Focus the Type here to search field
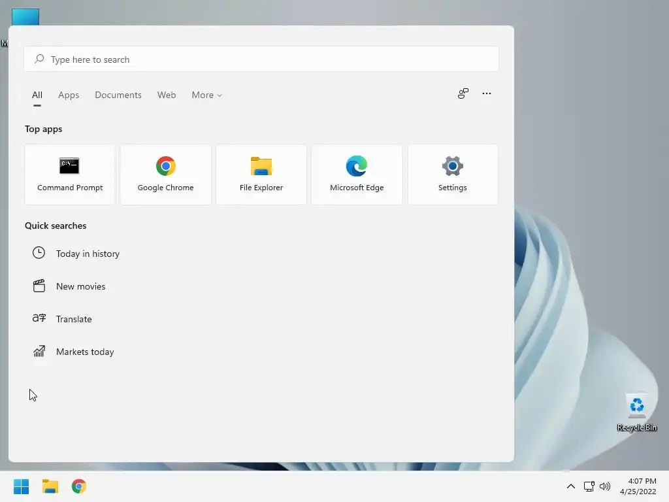The image size is (669, 502). coord(261,59)
